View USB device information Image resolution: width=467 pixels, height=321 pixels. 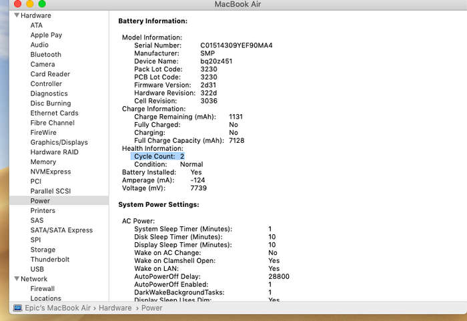click(x=37, y=269)
